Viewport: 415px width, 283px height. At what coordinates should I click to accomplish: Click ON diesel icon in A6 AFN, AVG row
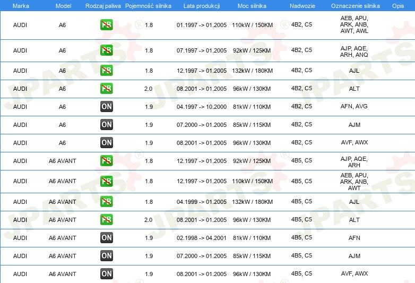(106, 106)
